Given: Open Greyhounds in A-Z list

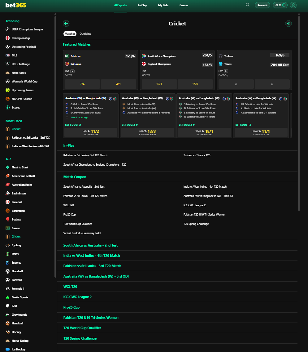Looking at the screenshot, I should [x=19, y=315].
